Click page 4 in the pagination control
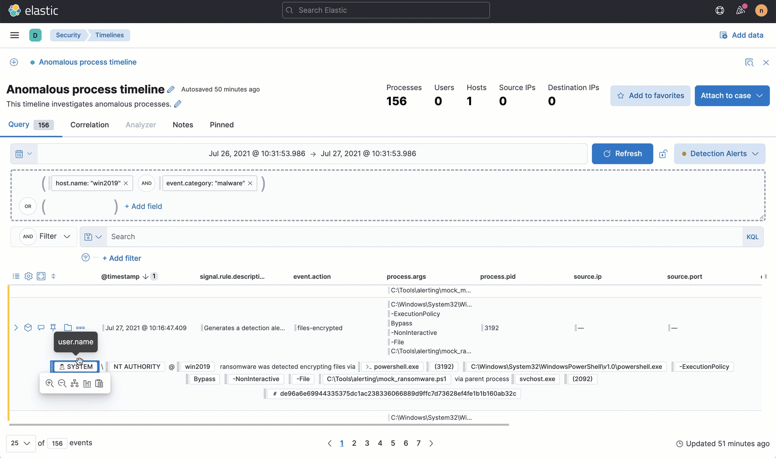 (380, 443)
